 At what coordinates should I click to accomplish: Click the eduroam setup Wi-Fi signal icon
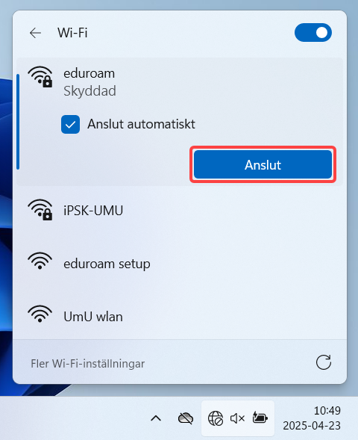tap(40, 261)
